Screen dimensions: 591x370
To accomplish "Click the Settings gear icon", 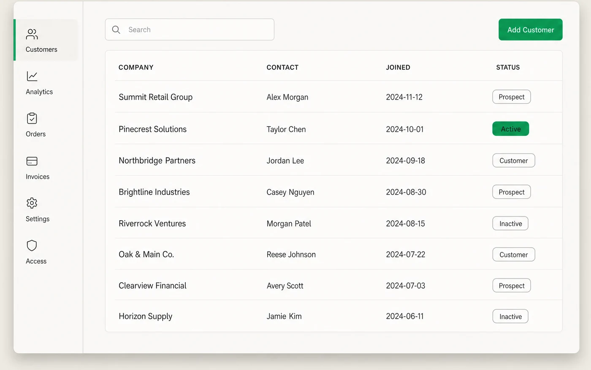I will (32, 203).
